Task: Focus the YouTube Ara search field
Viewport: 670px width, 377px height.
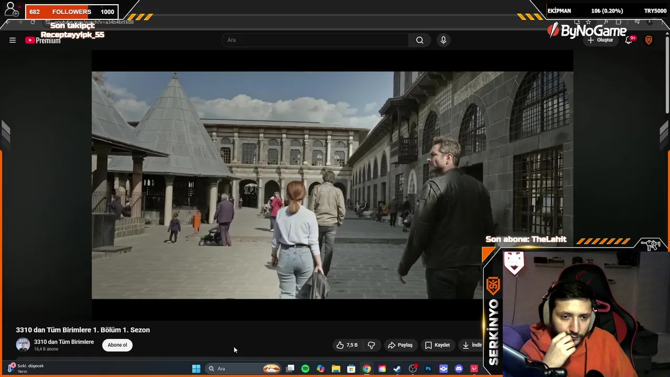Action: click(x=315, y=40)
